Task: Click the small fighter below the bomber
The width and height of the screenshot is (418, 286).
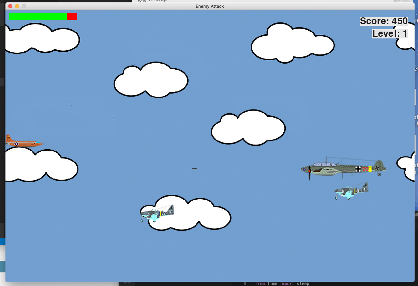Action: [x=351, y=191]
